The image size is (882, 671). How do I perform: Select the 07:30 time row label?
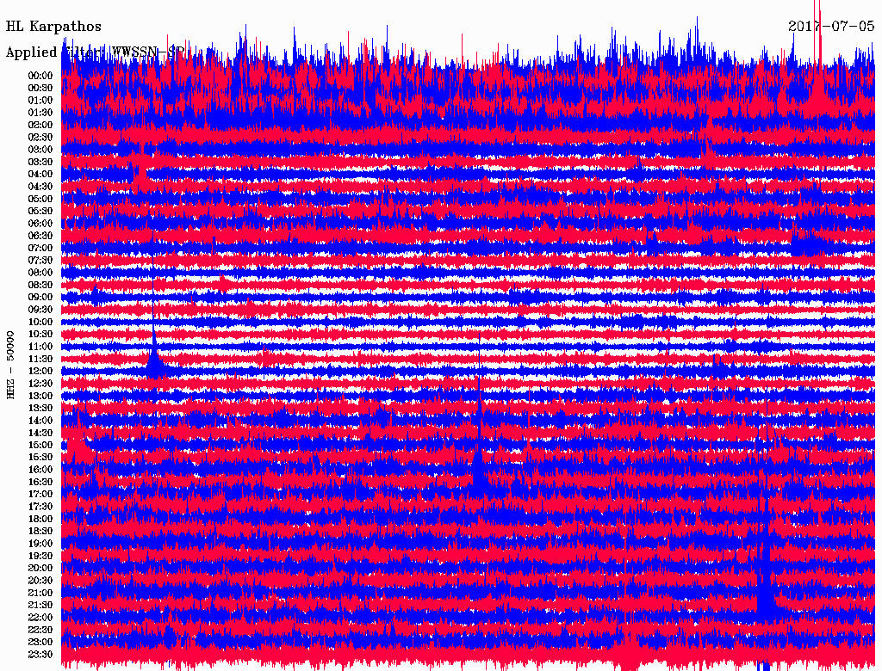point(40,261)
